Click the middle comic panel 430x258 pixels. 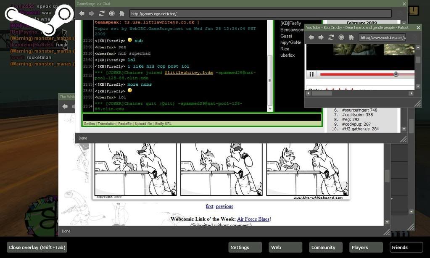pyautogui.click(x=222, y=169)
